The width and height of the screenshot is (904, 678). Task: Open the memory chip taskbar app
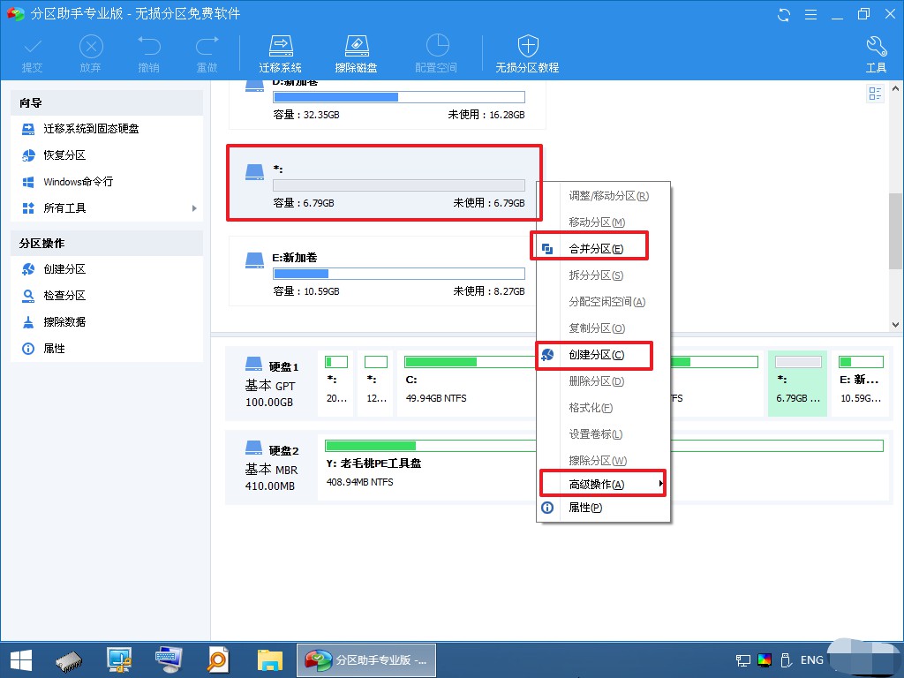tap(69, 660)
